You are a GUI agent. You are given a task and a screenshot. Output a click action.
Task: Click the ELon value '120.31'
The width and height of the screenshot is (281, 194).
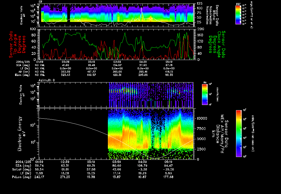117,75
